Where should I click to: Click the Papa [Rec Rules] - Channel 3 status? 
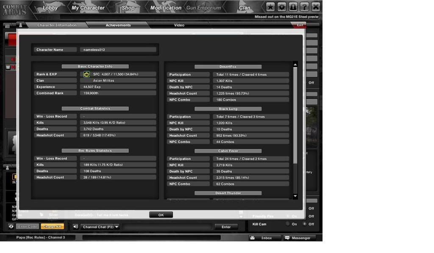(41, 237)
